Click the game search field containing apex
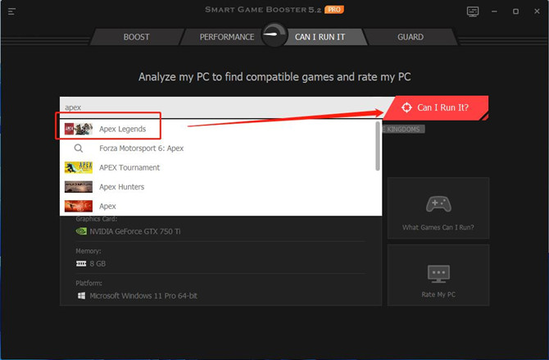 click(224, 107)
